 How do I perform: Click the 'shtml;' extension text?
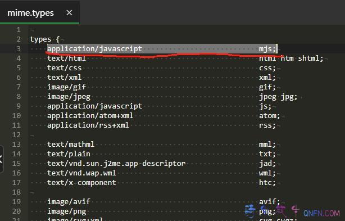311,58
